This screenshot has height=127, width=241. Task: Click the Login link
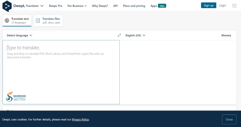point(222,5)
